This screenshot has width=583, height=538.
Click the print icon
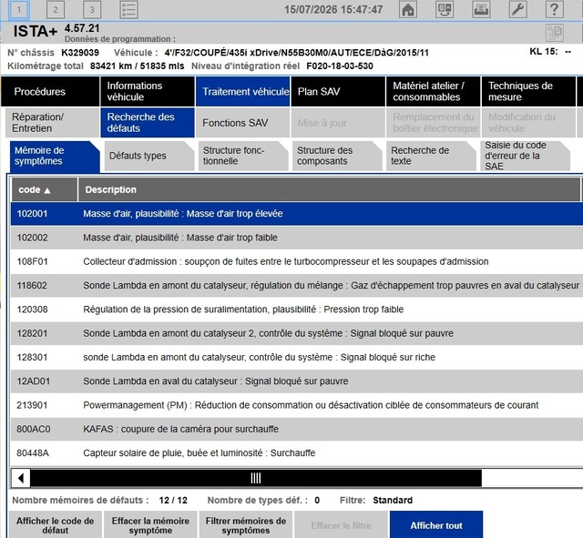481,9
